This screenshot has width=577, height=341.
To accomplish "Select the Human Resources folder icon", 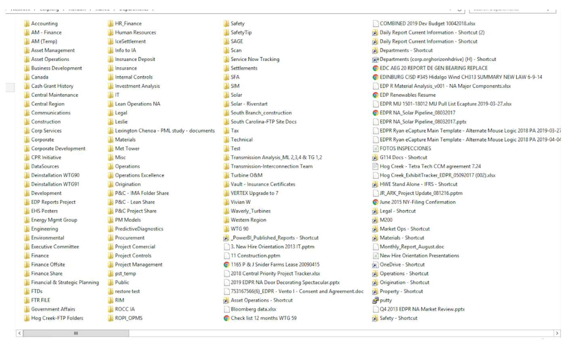I will click(x=111, y=33).
